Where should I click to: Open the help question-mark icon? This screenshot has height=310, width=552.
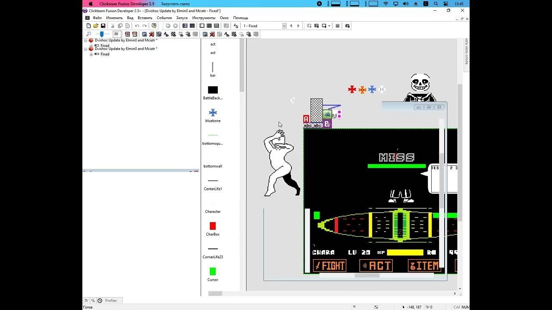pyautogui.click(x=154, y=26)
